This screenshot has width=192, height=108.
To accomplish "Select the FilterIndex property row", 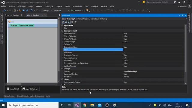I will click(124, 52).
